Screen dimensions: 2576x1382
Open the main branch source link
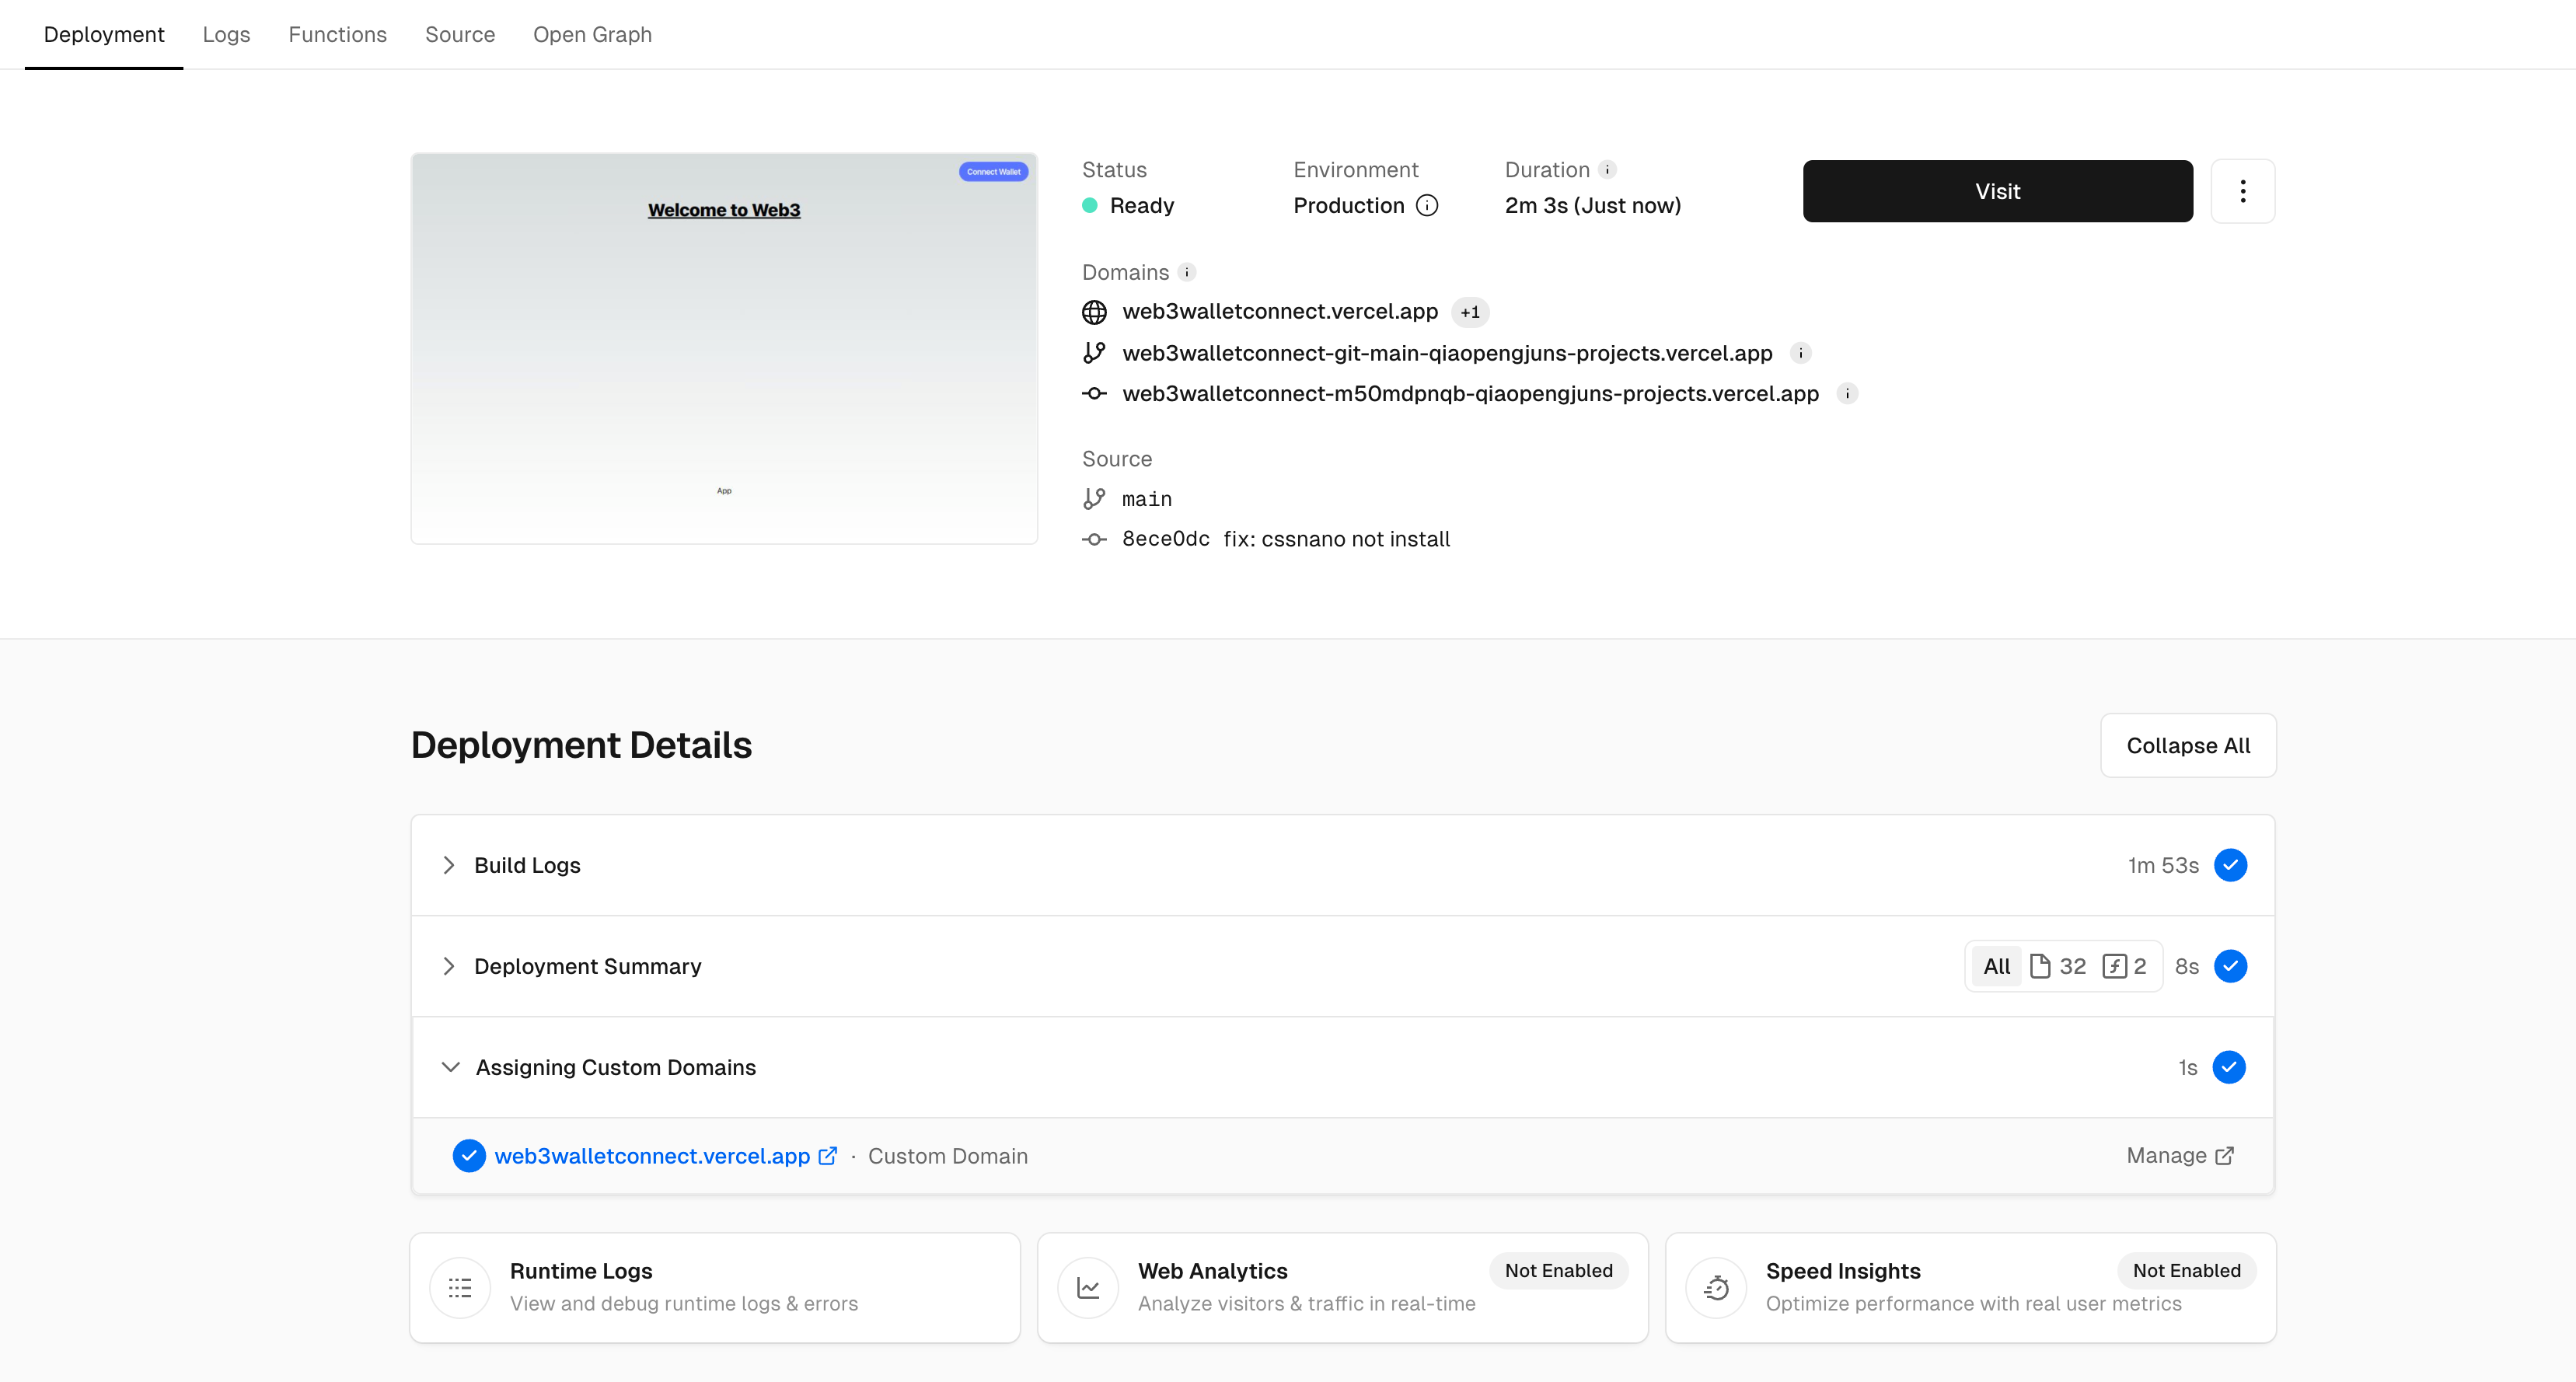1146,499
